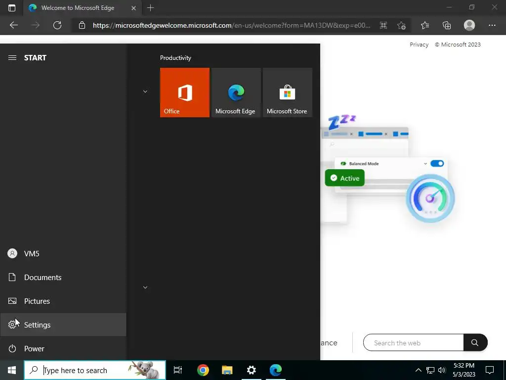Expand the lower chevron in the Start app list

pos(145,287)
